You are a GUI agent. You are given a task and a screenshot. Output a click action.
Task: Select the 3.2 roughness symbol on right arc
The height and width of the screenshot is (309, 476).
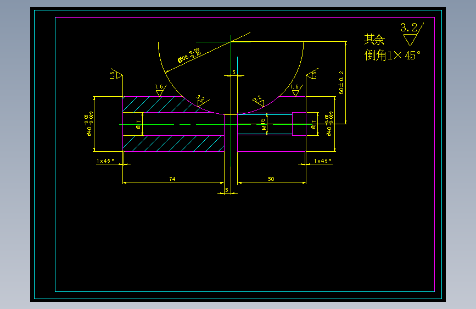click(259, 101)
